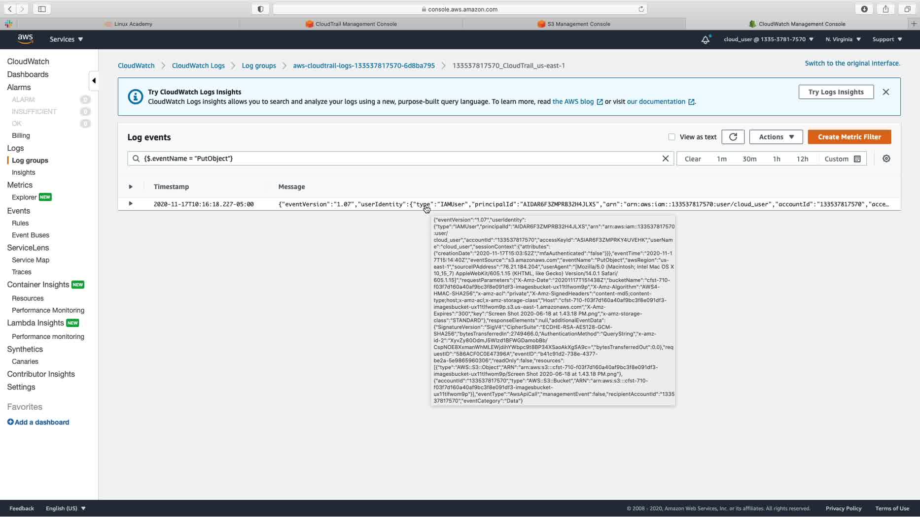
Task: Click the filter pattern search field
Action: pos(400,159)
